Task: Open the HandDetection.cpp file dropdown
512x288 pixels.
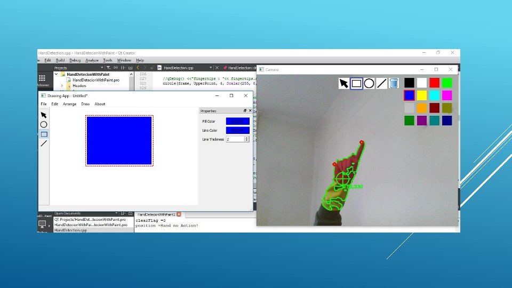Action: click(211, 68)
